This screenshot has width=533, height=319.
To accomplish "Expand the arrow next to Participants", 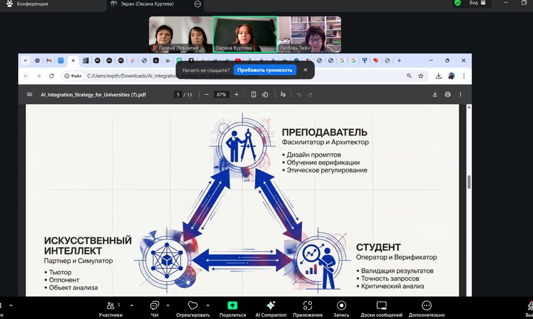I will [x=132, y=305].
